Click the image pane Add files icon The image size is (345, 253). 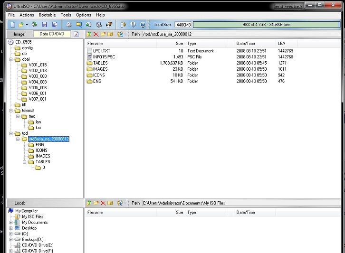[120, 34]
